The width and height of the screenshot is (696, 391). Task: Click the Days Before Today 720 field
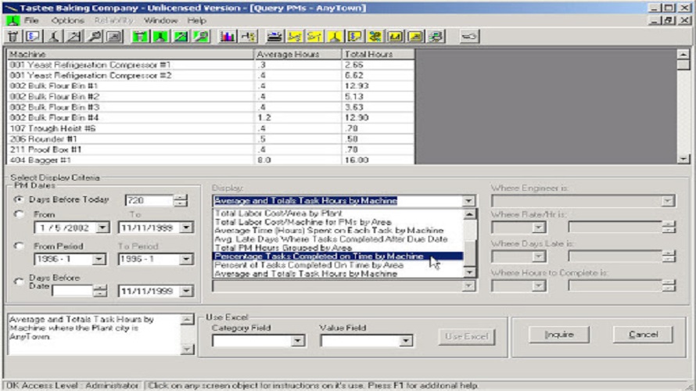[x=149, y=201]
